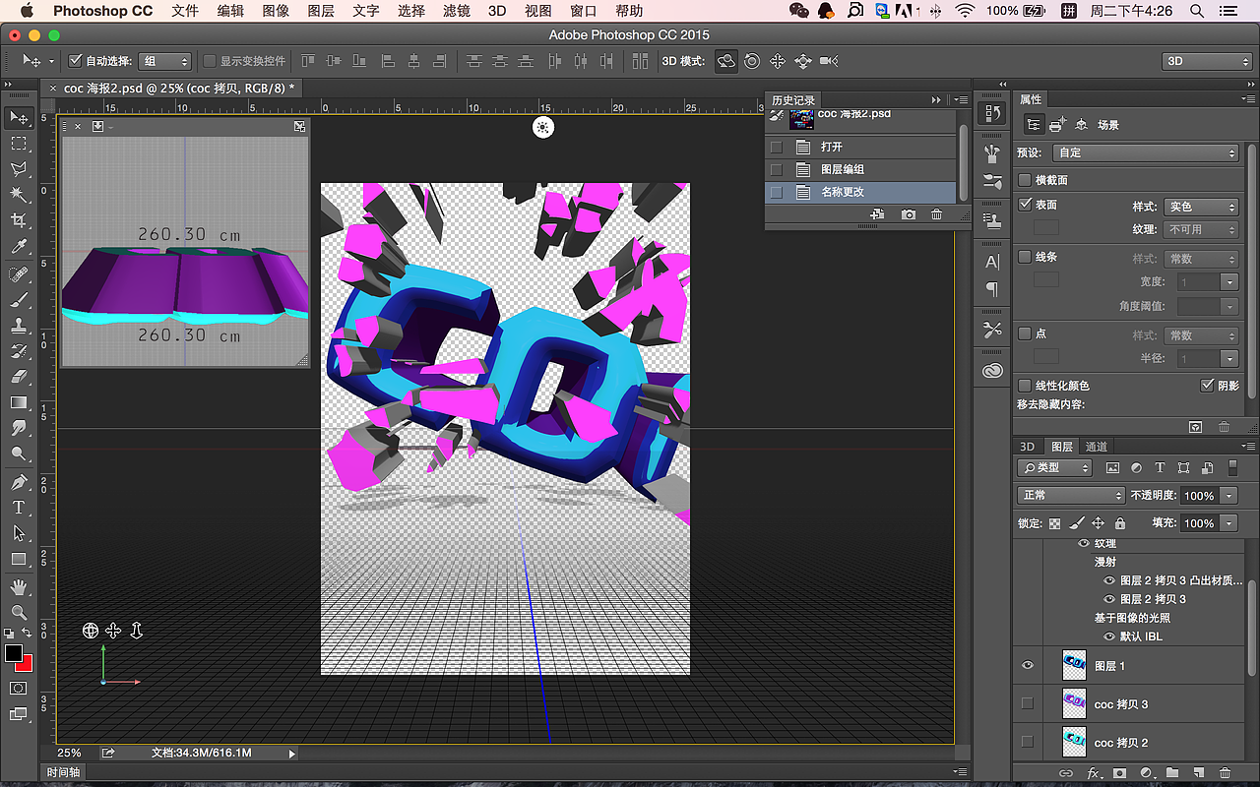Open the 预设 自定 dropdown
This screenshot has height=787, width=1260.
(x=1146, y=152)
